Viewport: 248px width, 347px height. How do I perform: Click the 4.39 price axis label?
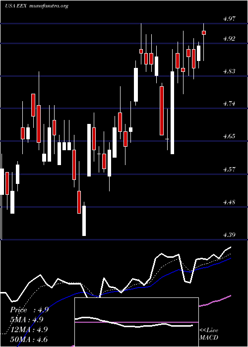point(229,234)
